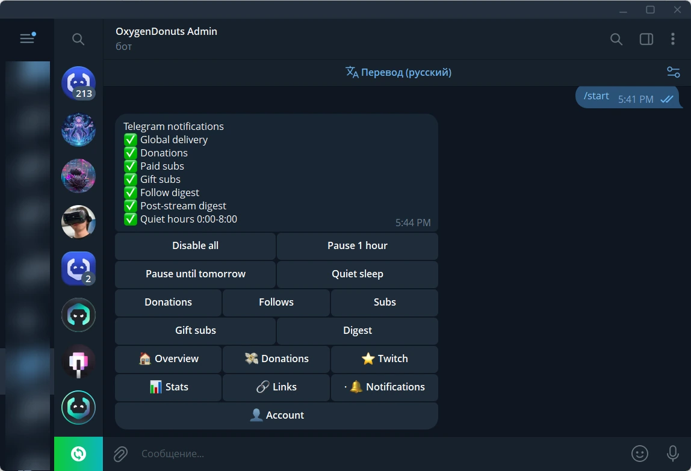691x471 pixels.
Task: Click into the Сообщение message input field
Action: click(381, 454)
